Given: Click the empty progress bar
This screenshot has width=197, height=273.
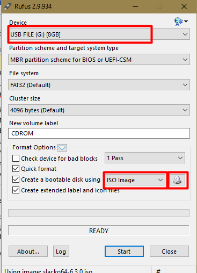Looking at the screenshot, I should (x=99, y=213).
